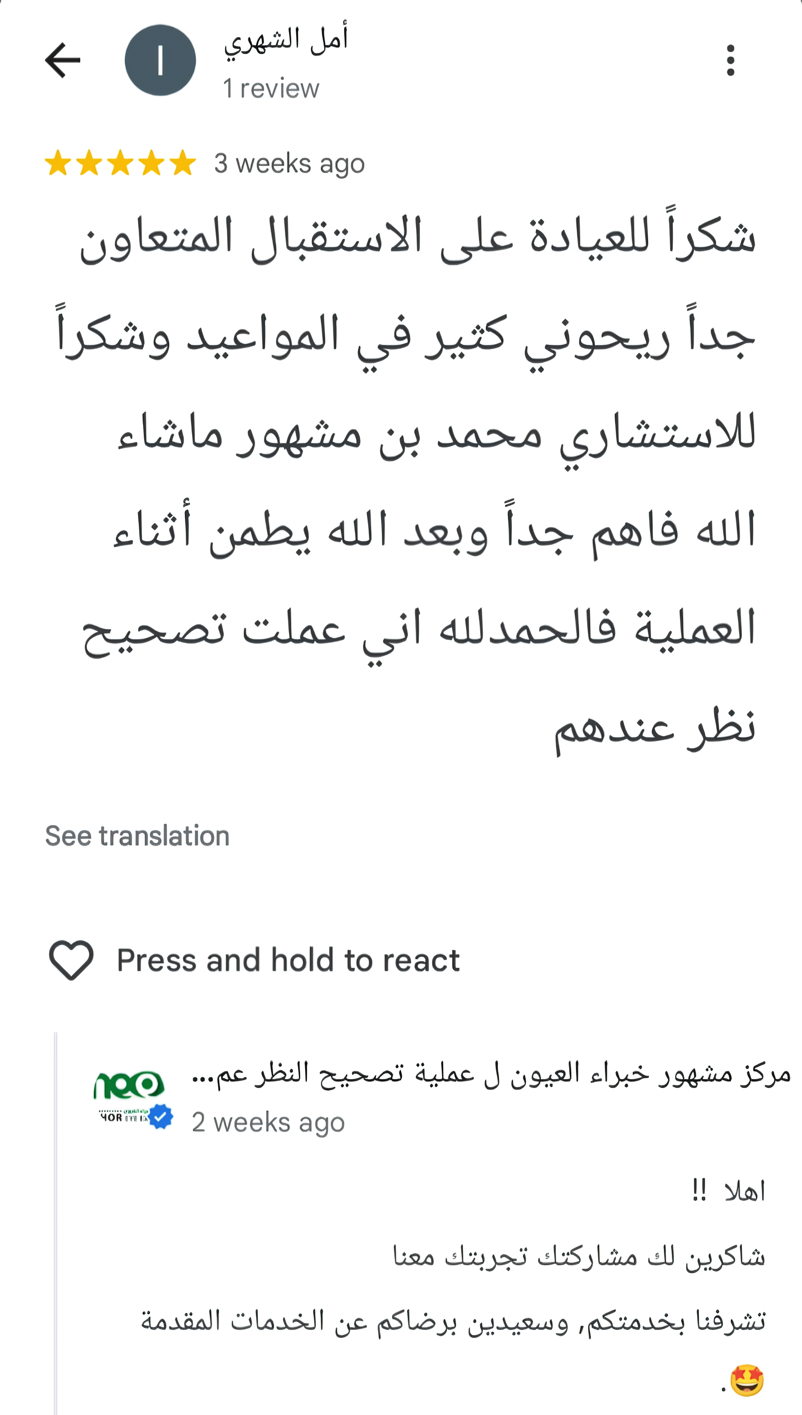The width and height of the screenshot is (802, 1415).
Task: Tap the heart react icon
Action: tap(71, 960)
